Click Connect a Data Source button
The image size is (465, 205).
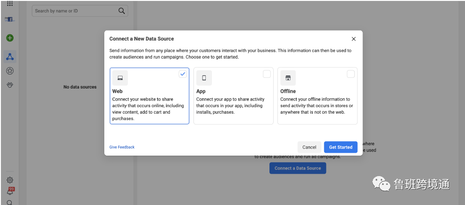[x=298, y=168]
